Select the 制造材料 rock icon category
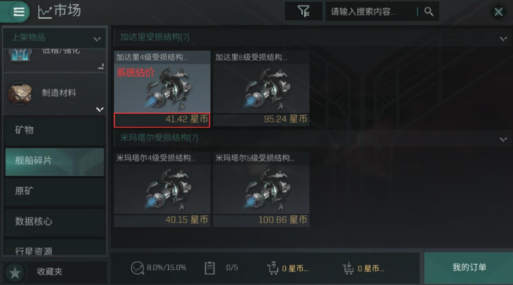Viewport: 513px width, 285px height. [20, 94]
